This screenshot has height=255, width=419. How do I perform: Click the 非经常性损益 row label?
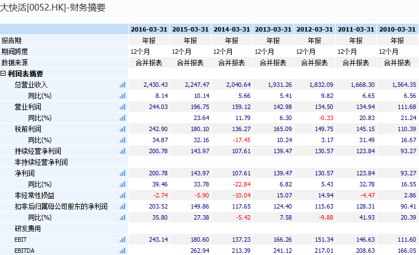pos(34,195)
